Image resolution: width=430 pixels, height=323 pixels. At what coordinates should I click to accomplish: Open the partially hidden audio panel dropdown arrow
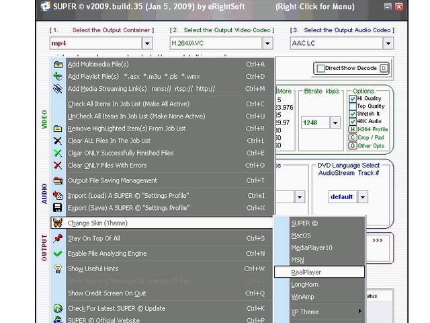300,197
